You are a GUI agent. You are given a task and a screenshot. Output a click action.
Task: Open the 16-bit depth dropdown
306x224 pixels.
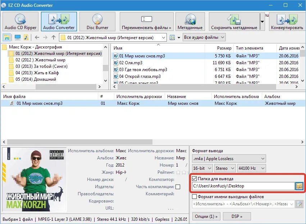(x=202, y=168)
